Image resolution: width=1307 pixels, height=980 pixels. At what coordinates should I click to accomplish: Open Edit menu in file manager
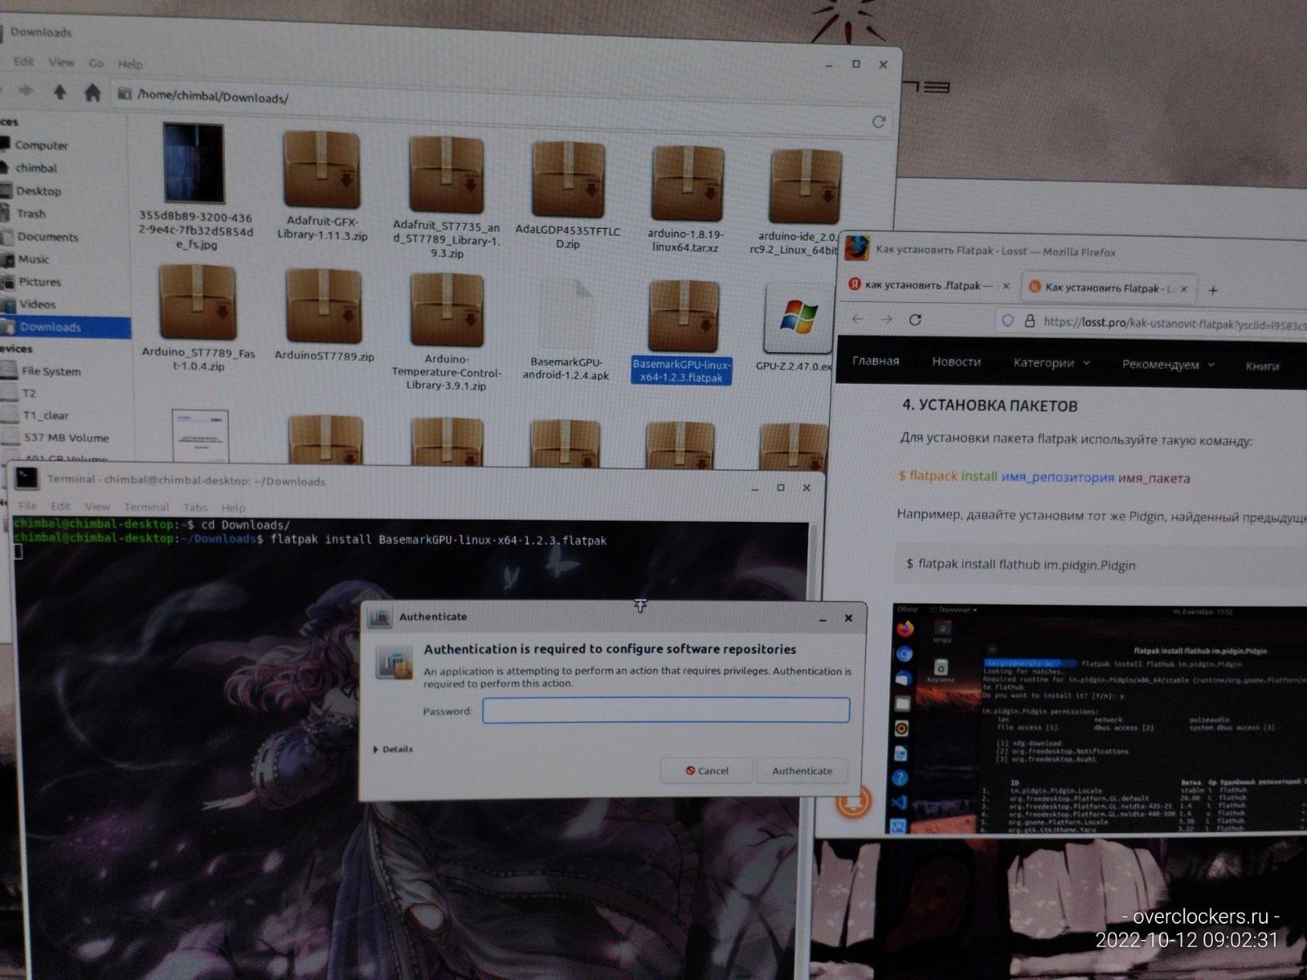point(24,61)
